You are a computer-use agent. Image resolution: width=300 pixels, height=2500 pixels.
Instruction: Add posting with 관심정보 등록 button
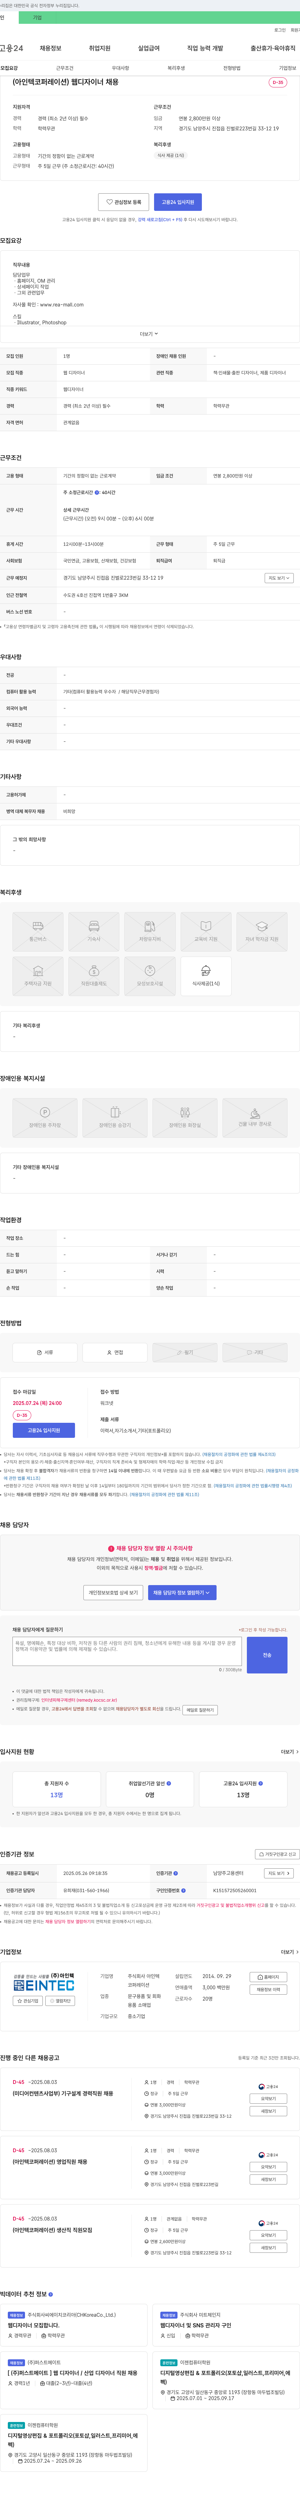click(x=124, y=202)
